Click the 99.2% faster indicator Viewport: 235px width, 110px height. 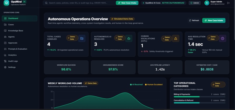coord(192,51)
